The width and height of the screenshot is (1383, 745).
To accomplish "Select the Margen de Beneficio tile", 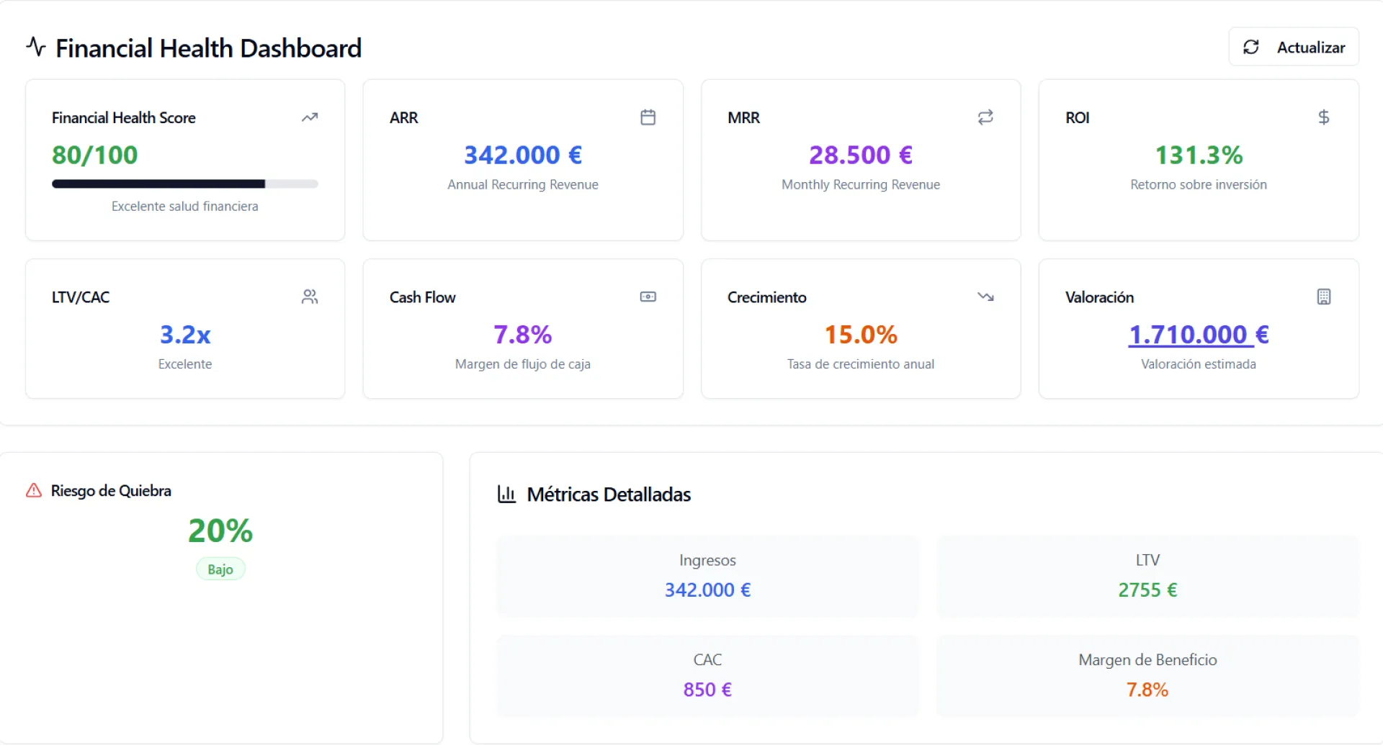I will [x=1147, y=676].
